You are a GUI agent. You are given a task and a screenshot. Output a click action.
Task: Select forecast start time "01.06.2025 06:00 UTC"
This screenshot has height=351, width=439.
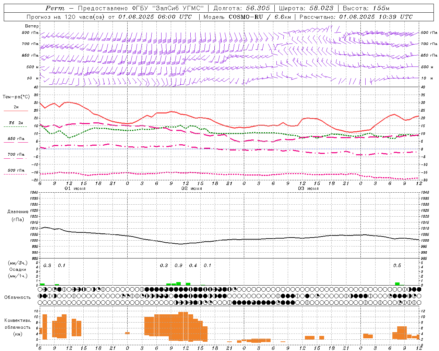(x=155, y=17)
